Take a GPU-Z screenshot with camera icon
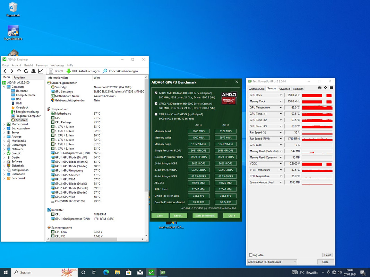This screenshot has height=277, width=370. pyautogui.click(x=319, y=87)
